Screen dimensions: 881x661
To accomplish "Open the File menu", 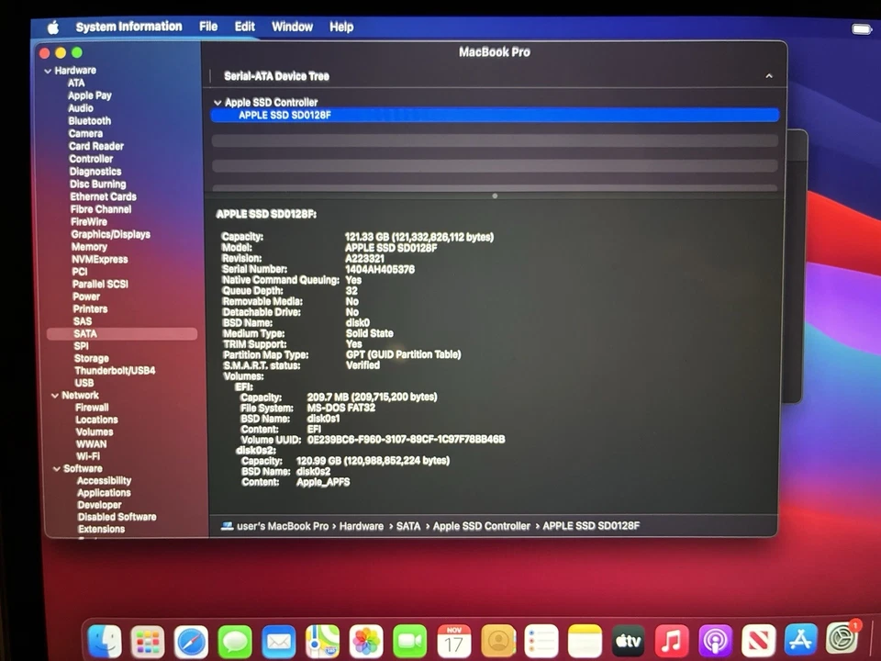I will pos(207,27).
